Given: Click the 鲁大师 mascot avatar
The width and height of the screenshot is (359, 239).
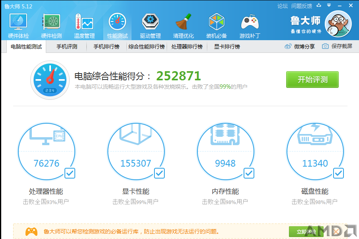Looking at the screenshot, I should (338, 24).
